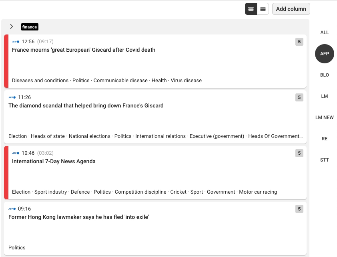Choose the RE source filter
Screen dimensions: 337x257
325,139
